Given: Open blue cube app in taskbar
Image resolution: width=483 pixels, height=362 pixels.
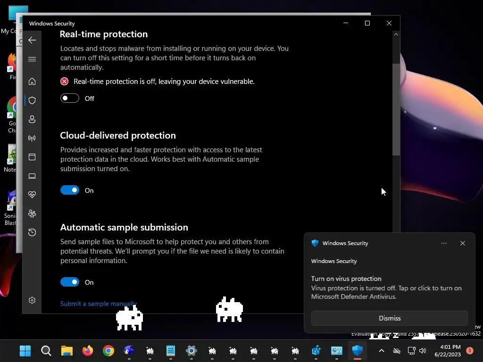Looking at the screenshot, I should [316, 351].
